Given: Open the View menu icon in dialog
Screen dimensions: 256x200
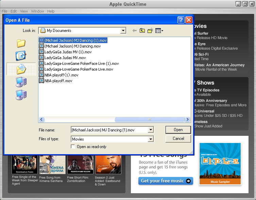Looking at the screenshot, I should [x=159, y=31].
